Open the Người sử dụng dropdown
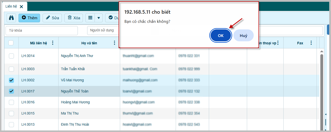331x132 pixels. tap(103, 30)
